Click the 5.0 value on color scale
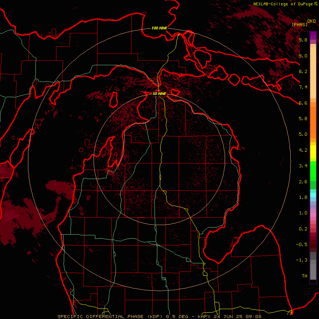 tap(303, 134)
